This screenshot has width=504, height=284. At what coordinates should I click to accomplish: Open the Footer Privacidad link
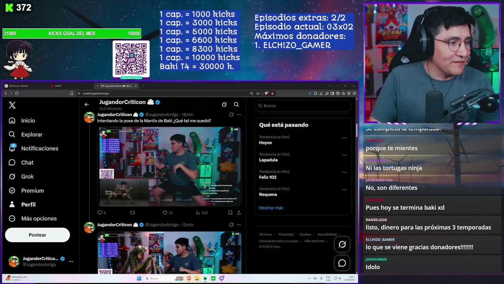coord(286,234)
